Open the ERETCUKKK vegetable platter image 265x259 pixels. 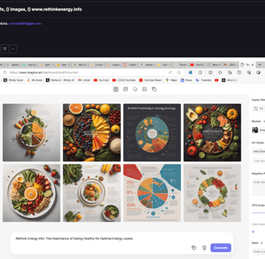[x=212, y=132]
